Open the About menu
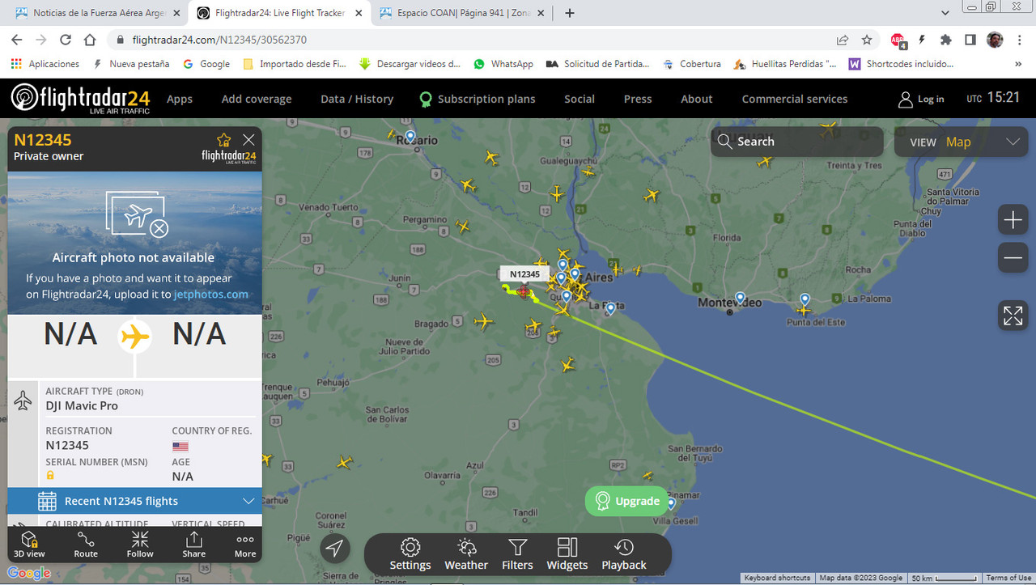The image size is (1036, 585). pyautogui.click(x=697, y=99)
